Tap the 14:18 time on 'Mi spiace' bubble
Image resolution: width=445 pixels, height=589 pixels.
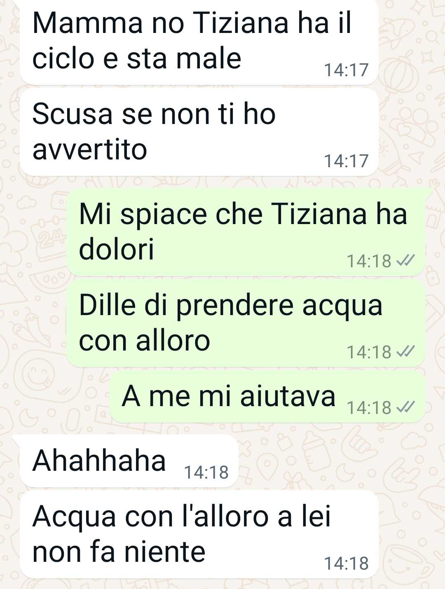[x=369, y=261]
